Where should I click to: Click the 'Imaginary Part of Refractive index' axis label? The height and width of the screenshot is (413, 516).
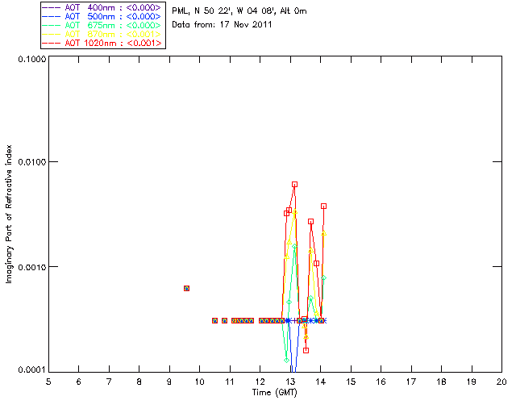click(x=9, y=214)
